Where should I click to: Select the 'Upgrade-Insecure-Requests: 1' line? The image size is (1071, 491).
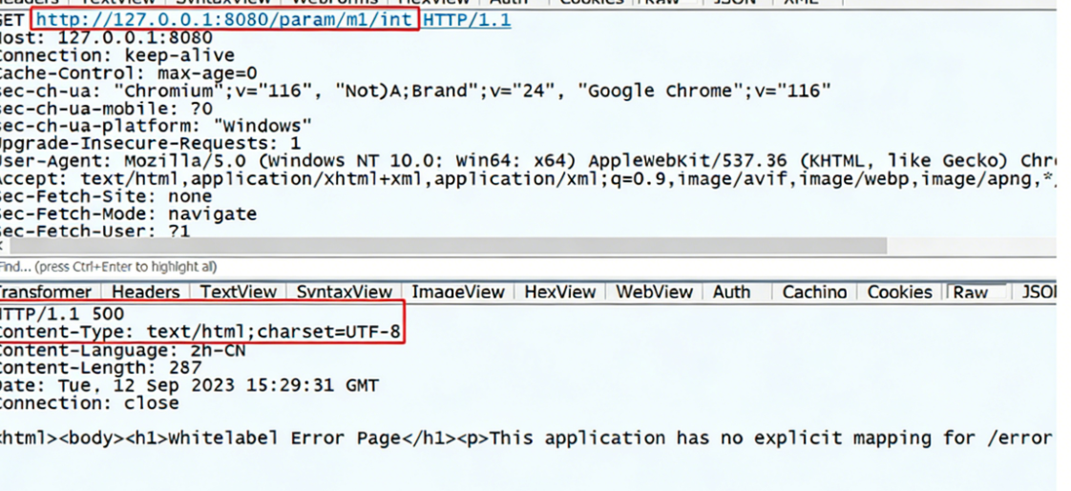(x=150, y=144)
